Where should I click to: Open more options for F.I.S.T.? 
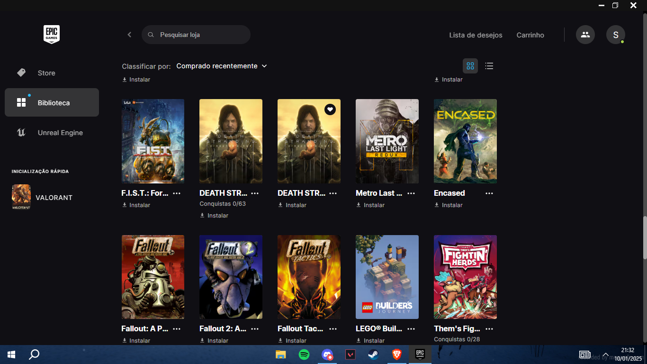(177, 193)
